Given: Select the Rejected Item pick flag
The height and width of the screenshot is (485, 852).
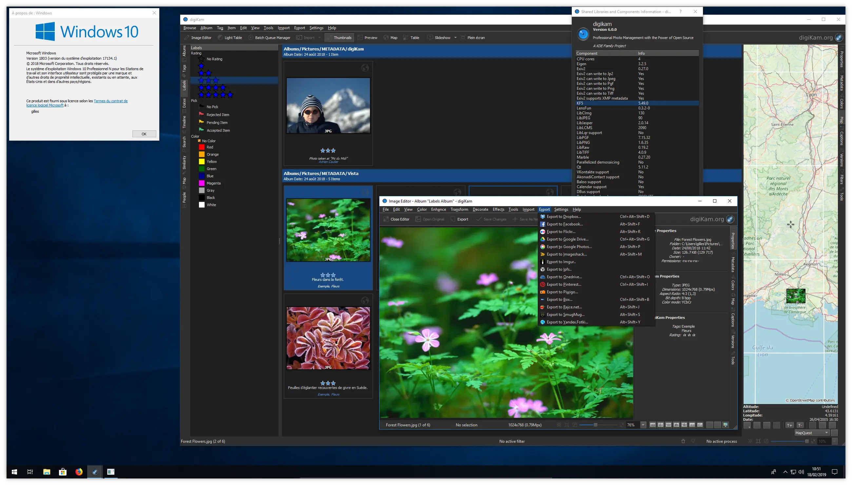Looking at the screenshot, I should (x=218, y=114).
